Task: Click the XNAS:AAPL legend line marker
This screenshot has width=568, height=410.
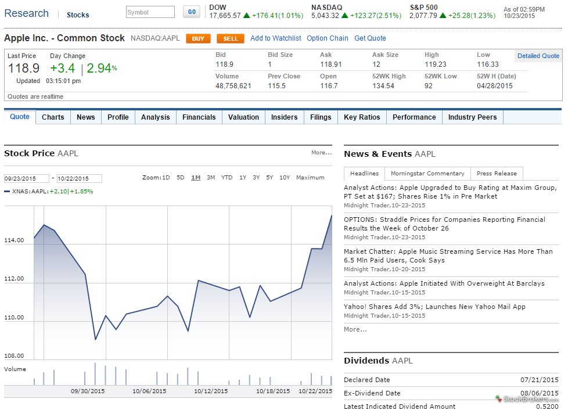Action: click(x=7, y=192)
